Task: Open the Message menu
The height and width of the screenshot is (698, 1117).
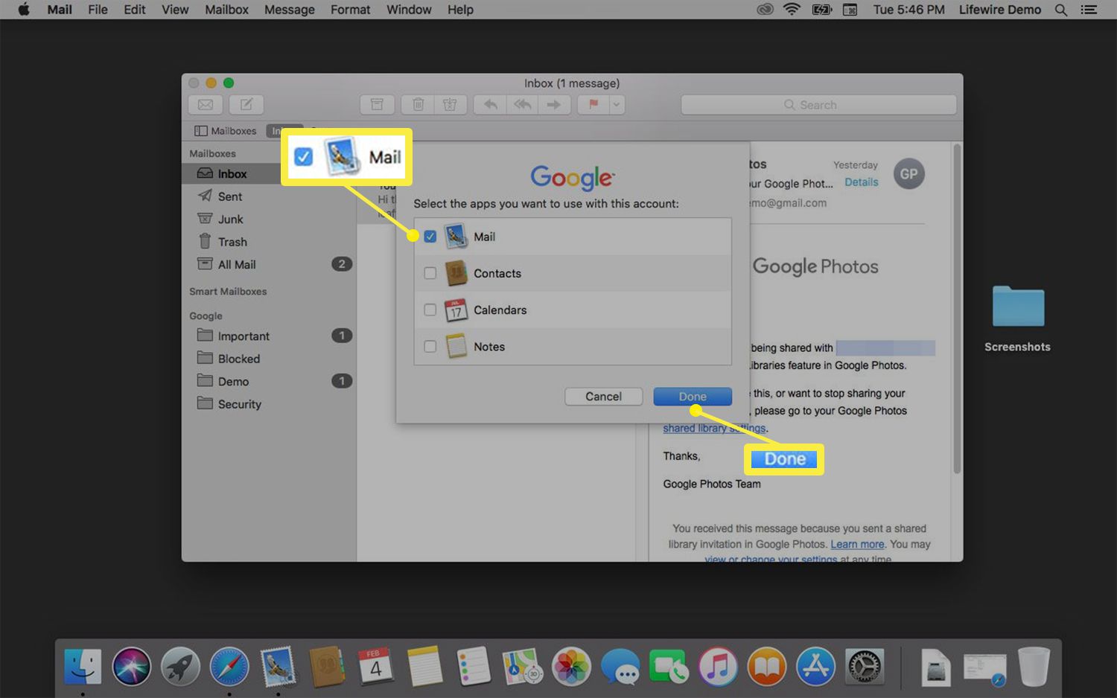Action: coord(289,10)
